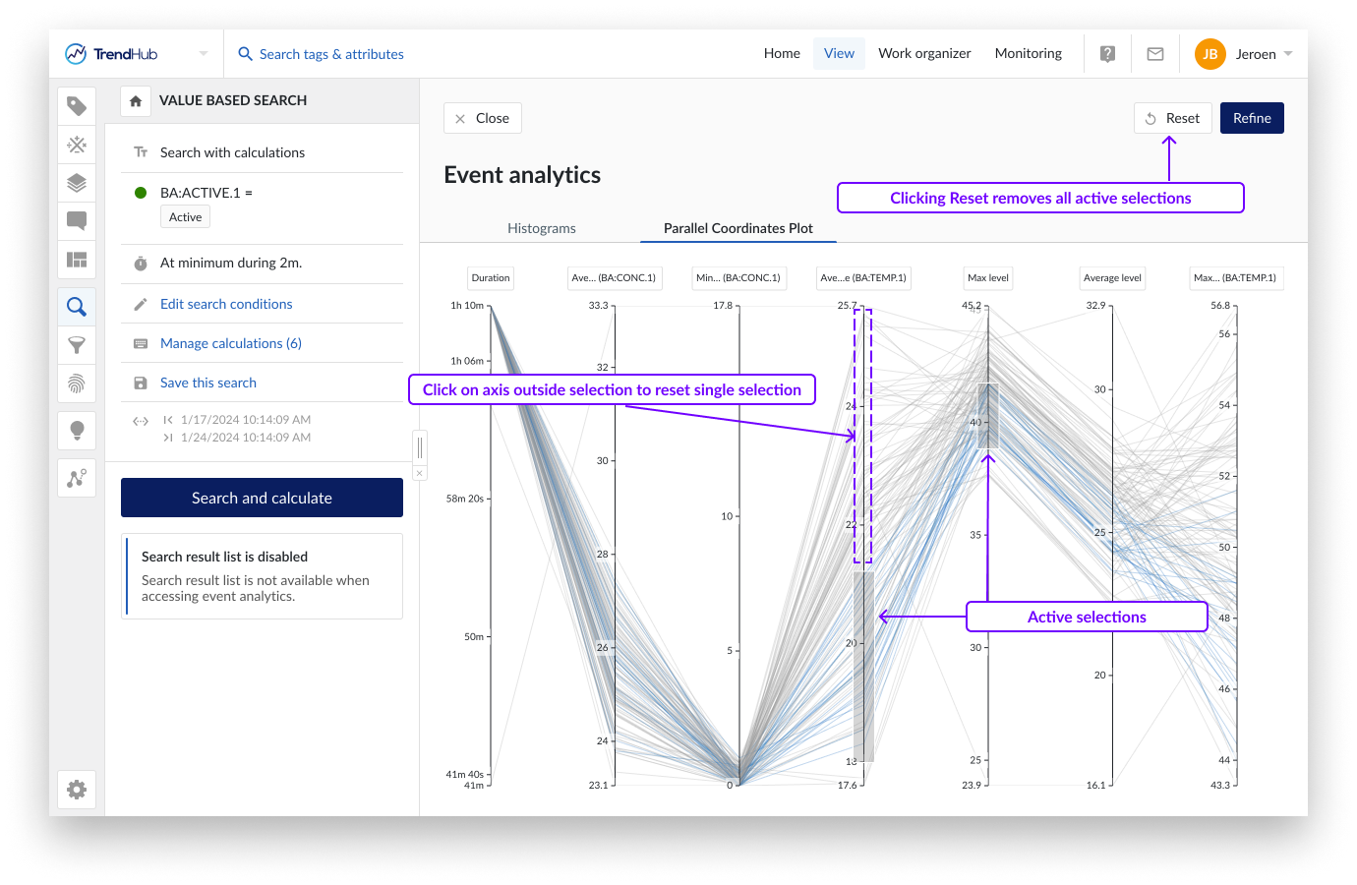Viewport: 1357px width, 885px height.
Task: Click the lightbulb icon in sidebar
Action: [x=77, y=431]
